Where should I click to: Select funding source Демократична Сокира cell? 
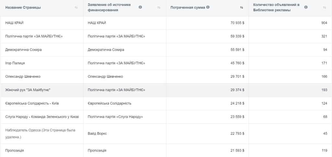pyautogui.click(x=106, y=50)
